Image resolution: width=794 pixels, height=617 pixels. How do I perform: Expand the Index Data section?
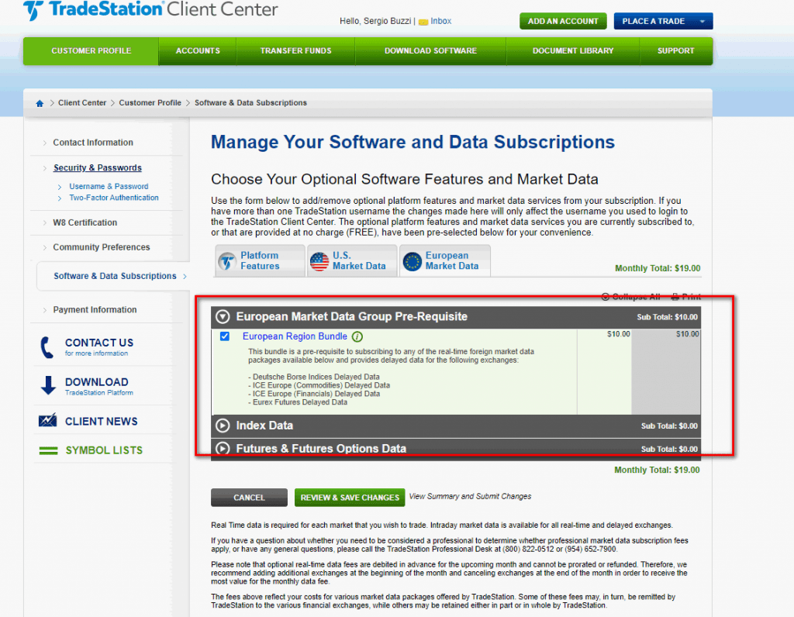223,426
